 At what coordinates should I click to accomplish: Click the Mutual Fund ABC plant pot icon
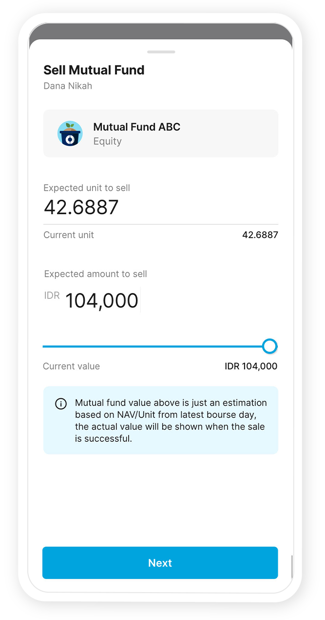click(x=70, y=133)
